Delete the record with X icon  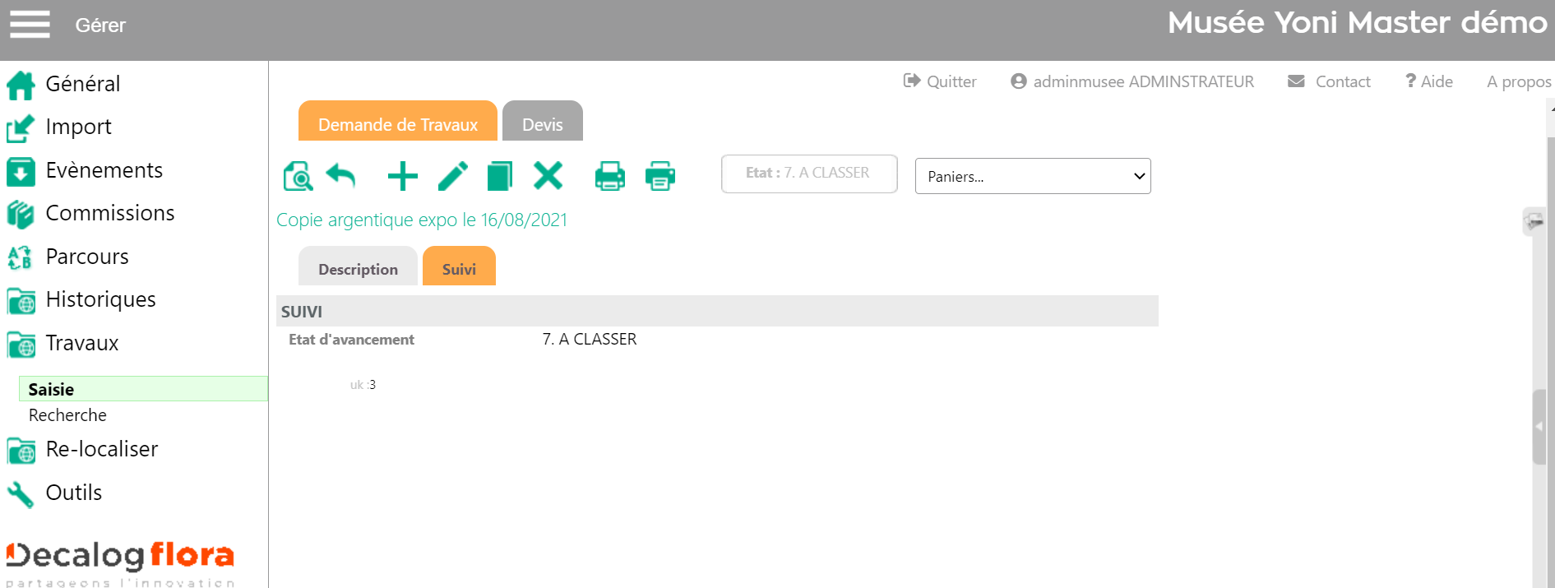coord(548,176)
